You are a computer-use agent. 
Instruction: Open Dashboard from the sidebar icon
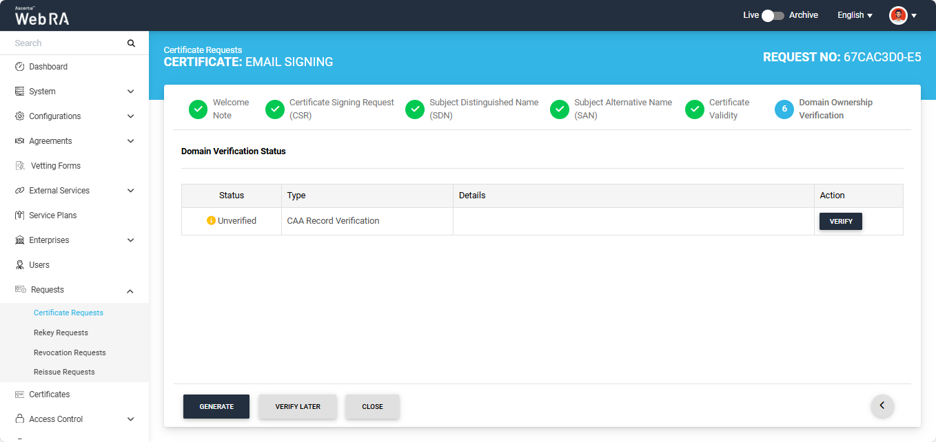click(20, 67)
